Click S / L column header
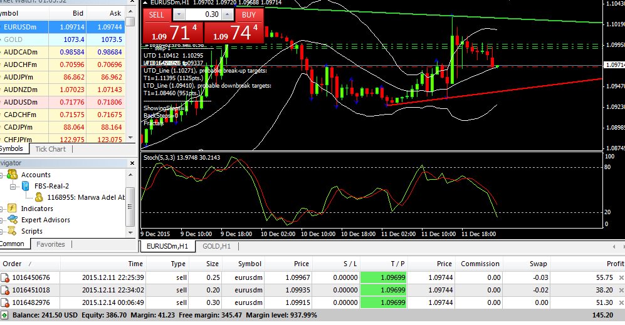625x325 pixels. (x=337, y=264)
